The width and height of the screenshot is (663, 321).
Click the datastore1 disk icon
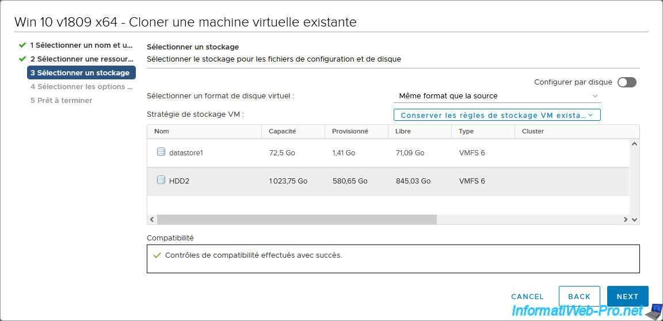[x=161, y=152]
